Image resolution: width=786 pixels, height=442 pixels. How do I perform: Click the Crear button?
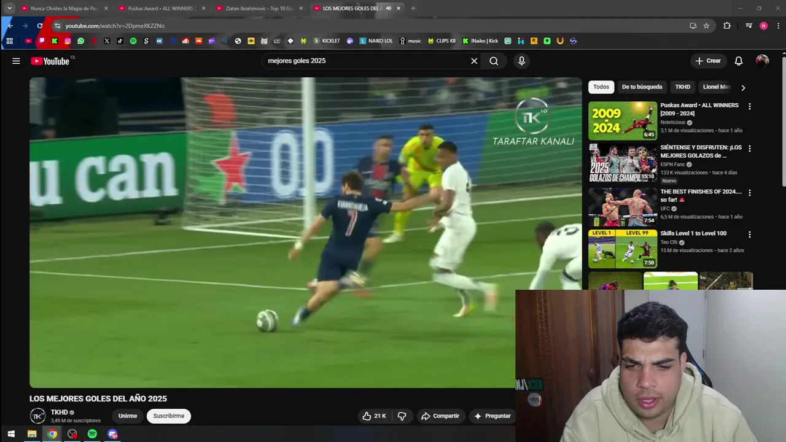[x=708, y=61]
